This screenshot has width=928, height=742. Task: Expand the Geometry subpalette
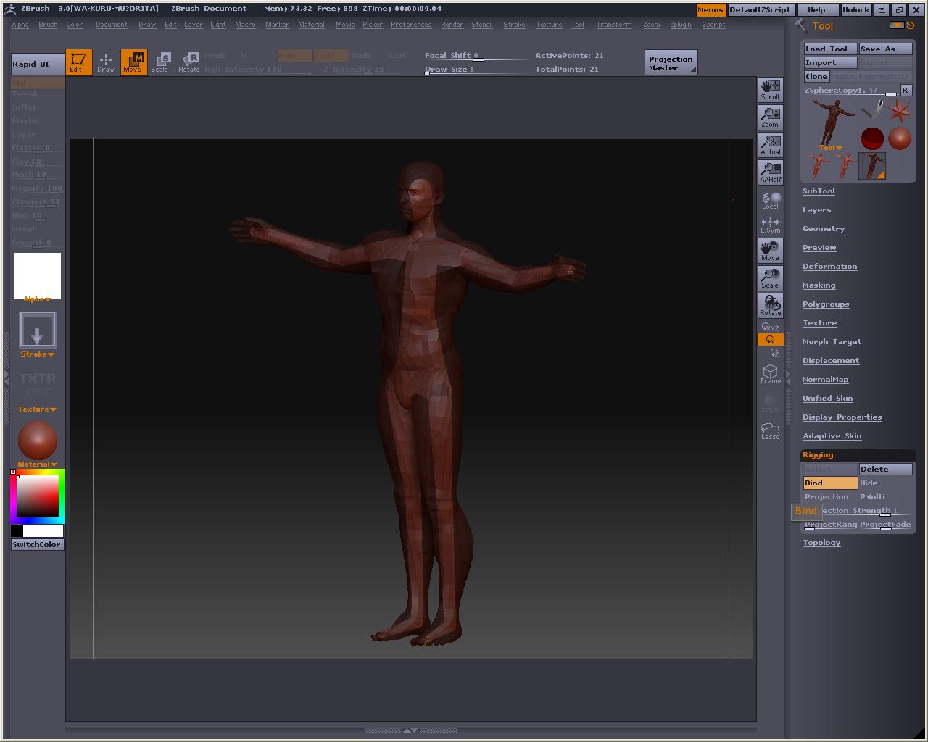pos(824,229)
